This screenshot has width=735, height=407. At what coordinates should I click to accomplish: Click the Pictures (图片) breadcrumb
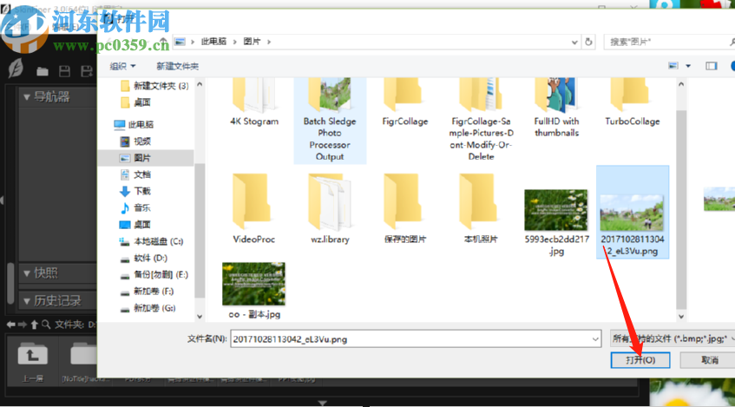pyautogui.click(x=252, y=42)
